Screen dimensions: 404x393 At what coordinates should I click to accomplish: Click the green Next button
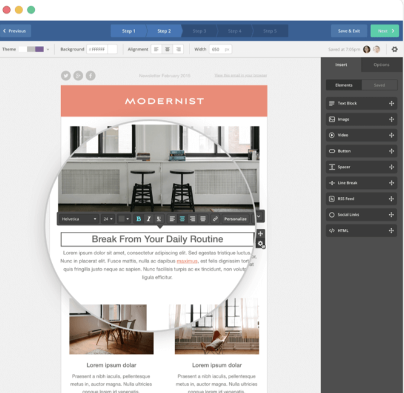385,30
